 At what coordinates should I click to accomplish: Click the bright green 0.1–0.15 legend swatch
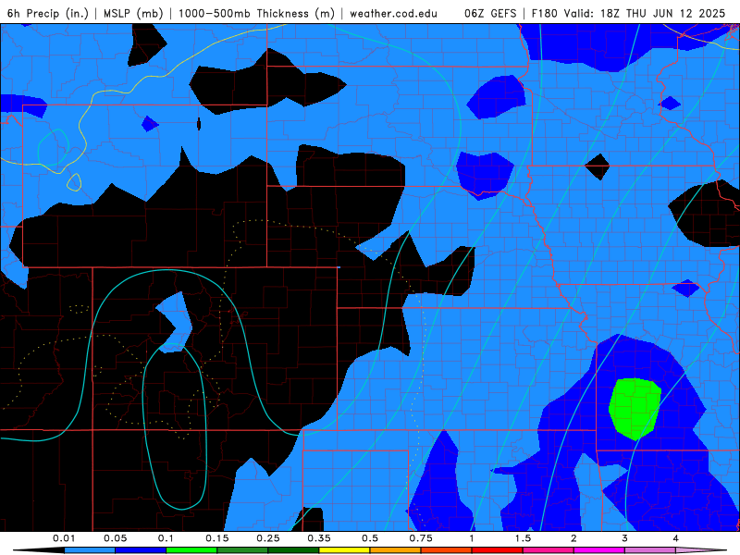point(191,550)
